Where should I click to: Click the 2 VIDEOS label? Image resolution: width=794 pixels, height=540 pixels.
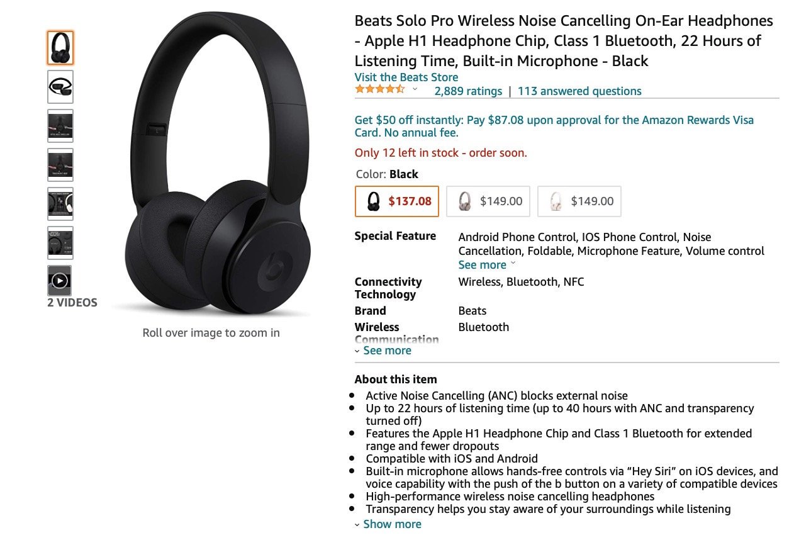[72, 303]
